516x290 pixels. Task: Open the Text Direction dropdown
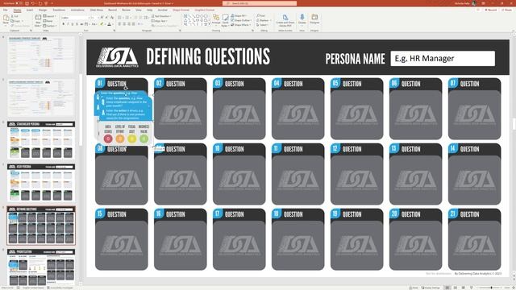click(161, 16)
